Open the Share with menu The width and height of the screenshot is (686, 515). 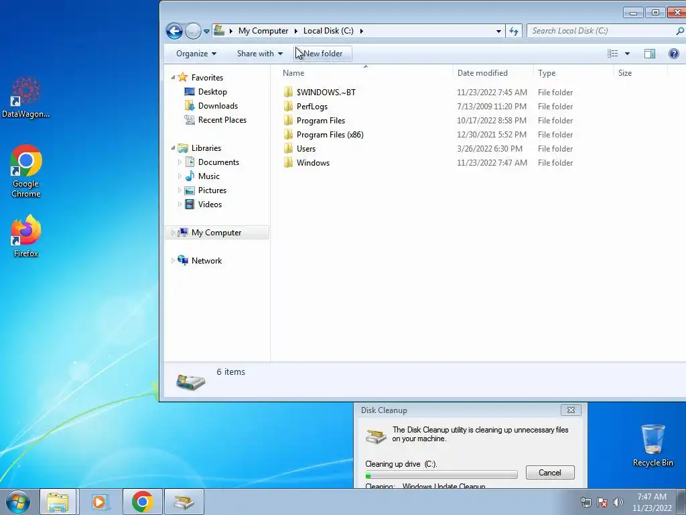(259, 54)
